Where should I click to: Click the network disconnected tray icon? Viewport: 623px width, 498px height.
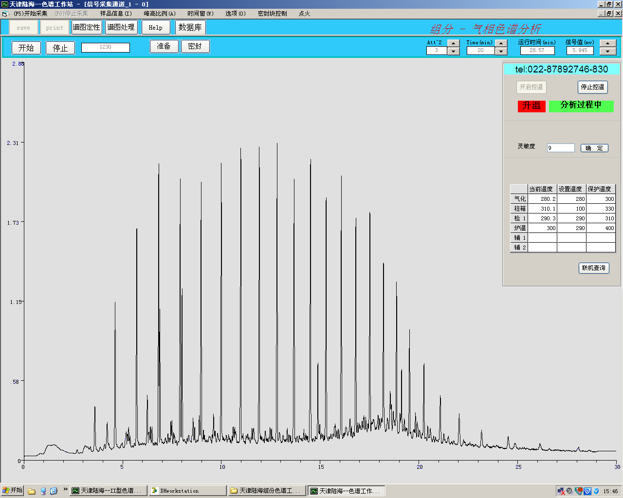pyautogui.click(x=561, y=491)
